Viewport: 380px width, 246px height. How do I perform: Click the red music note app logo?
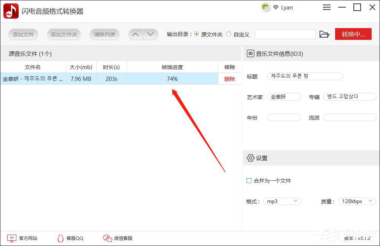(11, 11)
